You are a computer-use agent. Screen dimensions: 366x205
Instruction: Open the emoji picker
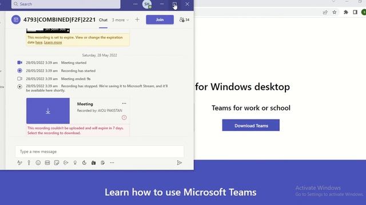pos(38,163)
